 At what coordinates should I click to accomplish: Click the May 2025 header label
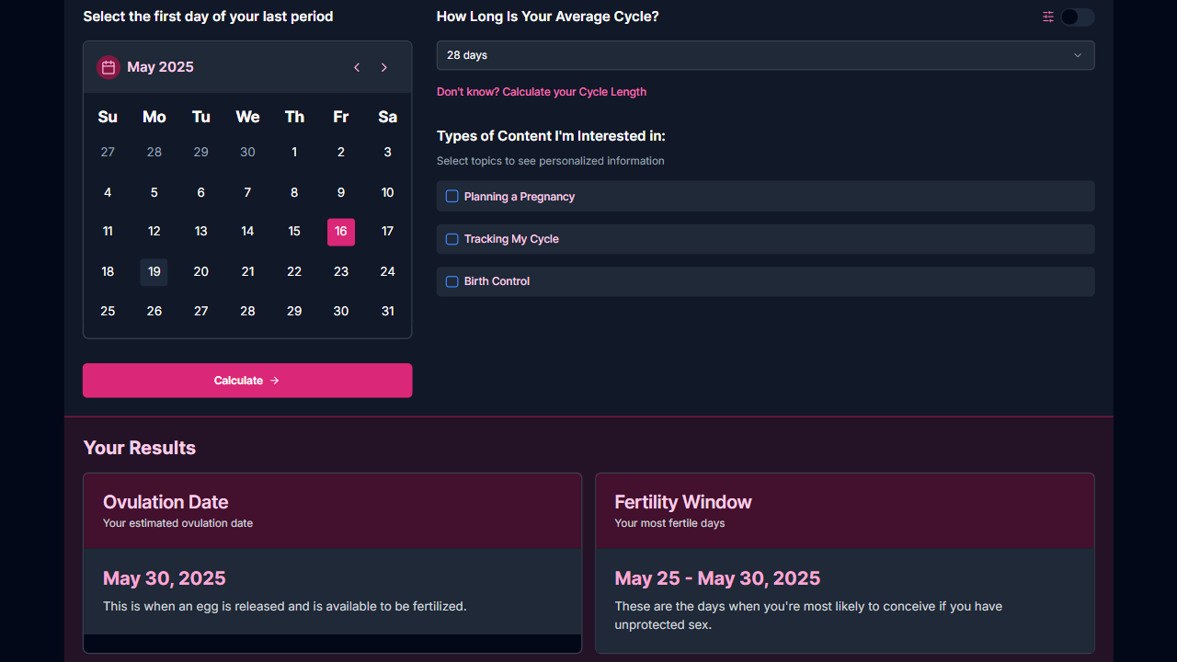pos(158,67)
